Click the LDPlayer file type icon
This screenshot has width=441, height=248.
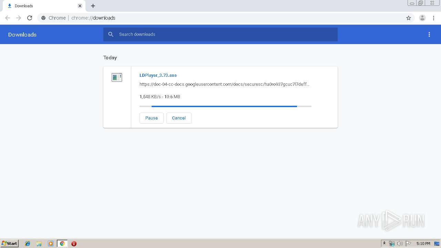[x=117, y=77]
